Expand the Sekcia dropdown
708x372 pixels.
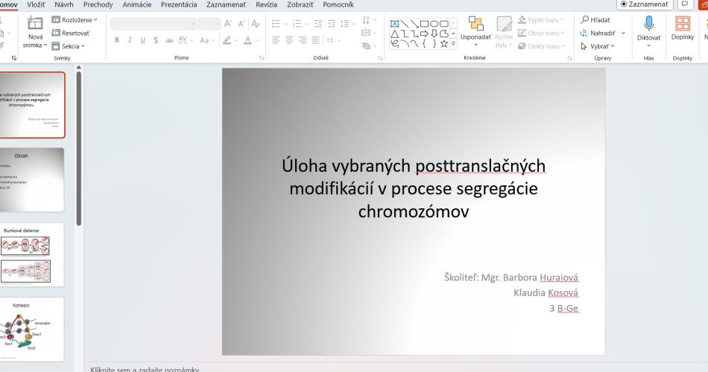[68, 46]
